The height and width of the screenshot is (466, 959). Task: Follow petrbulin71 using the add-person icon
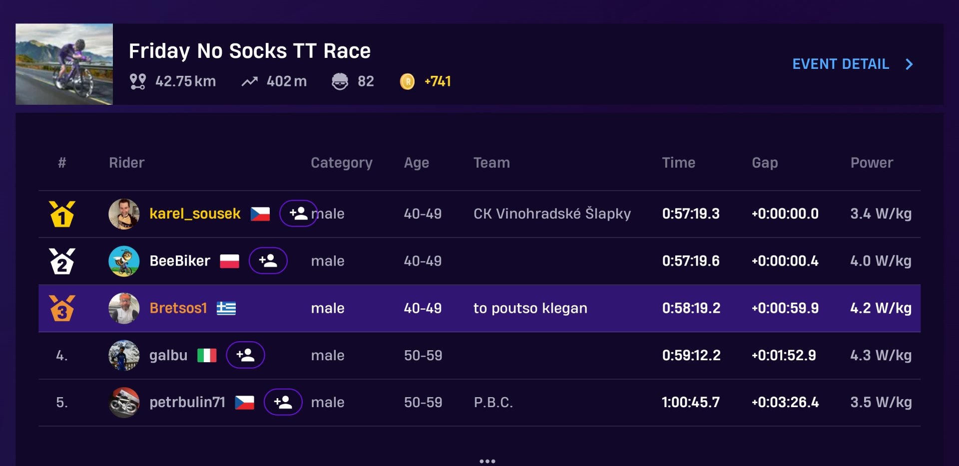283,402
